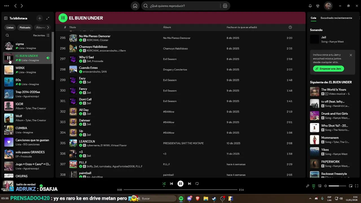Screen dimensions: 361x203
Task: Open Spotify in Windows taskbar
Action: pyautogui.click(x=181, y=199)
